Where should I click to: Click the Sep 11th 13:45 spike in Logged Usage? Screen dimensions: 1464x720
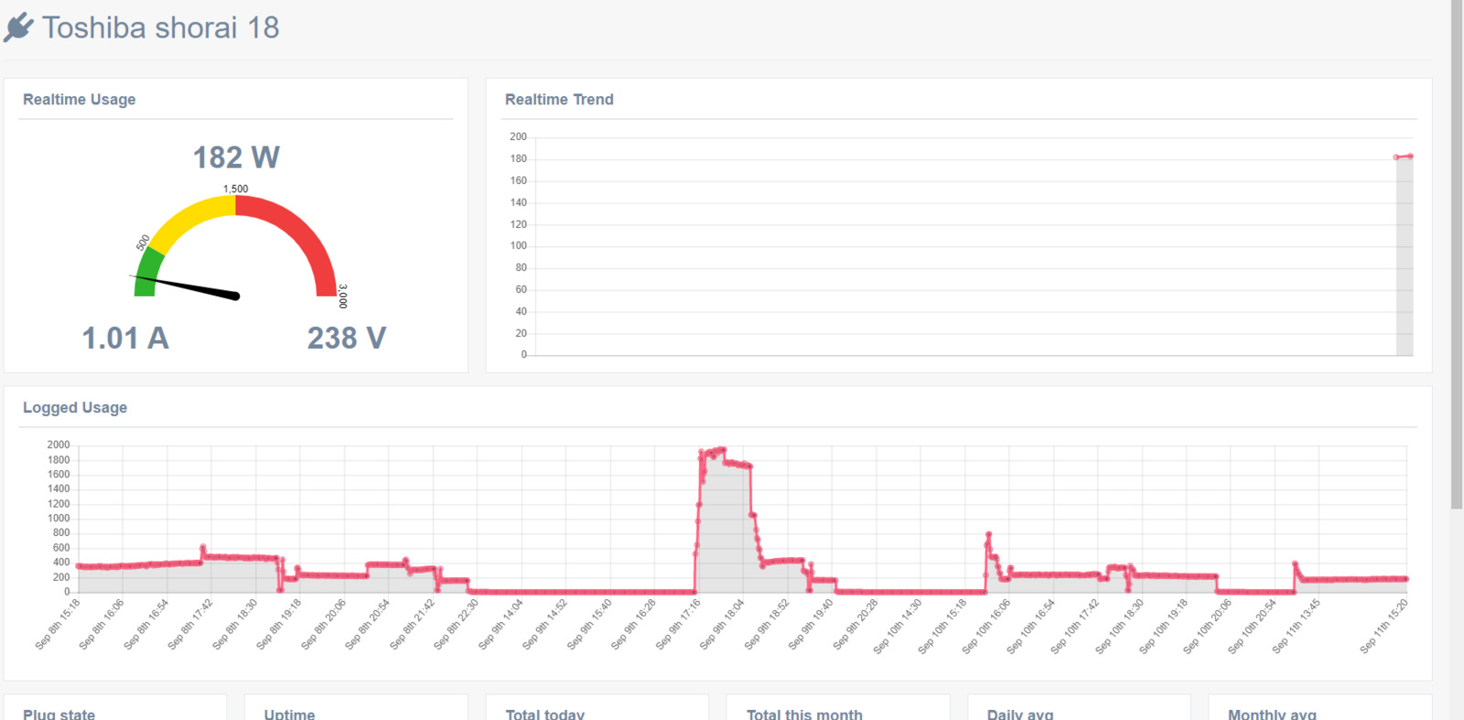pyautogui.click(x=1295, y=564)
